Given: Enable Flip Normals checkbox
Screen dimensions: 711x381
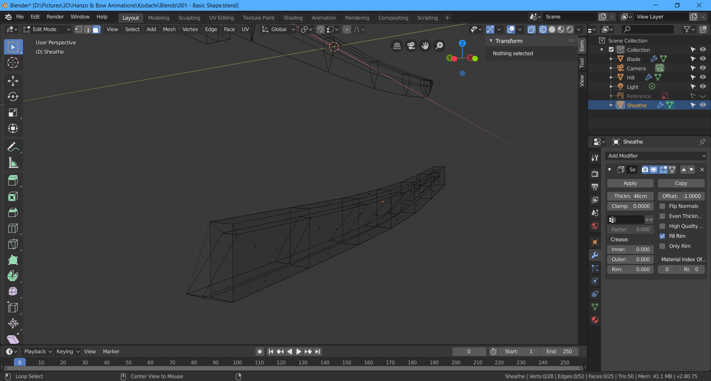Looking at the screenshot, I should pos(662,206).
